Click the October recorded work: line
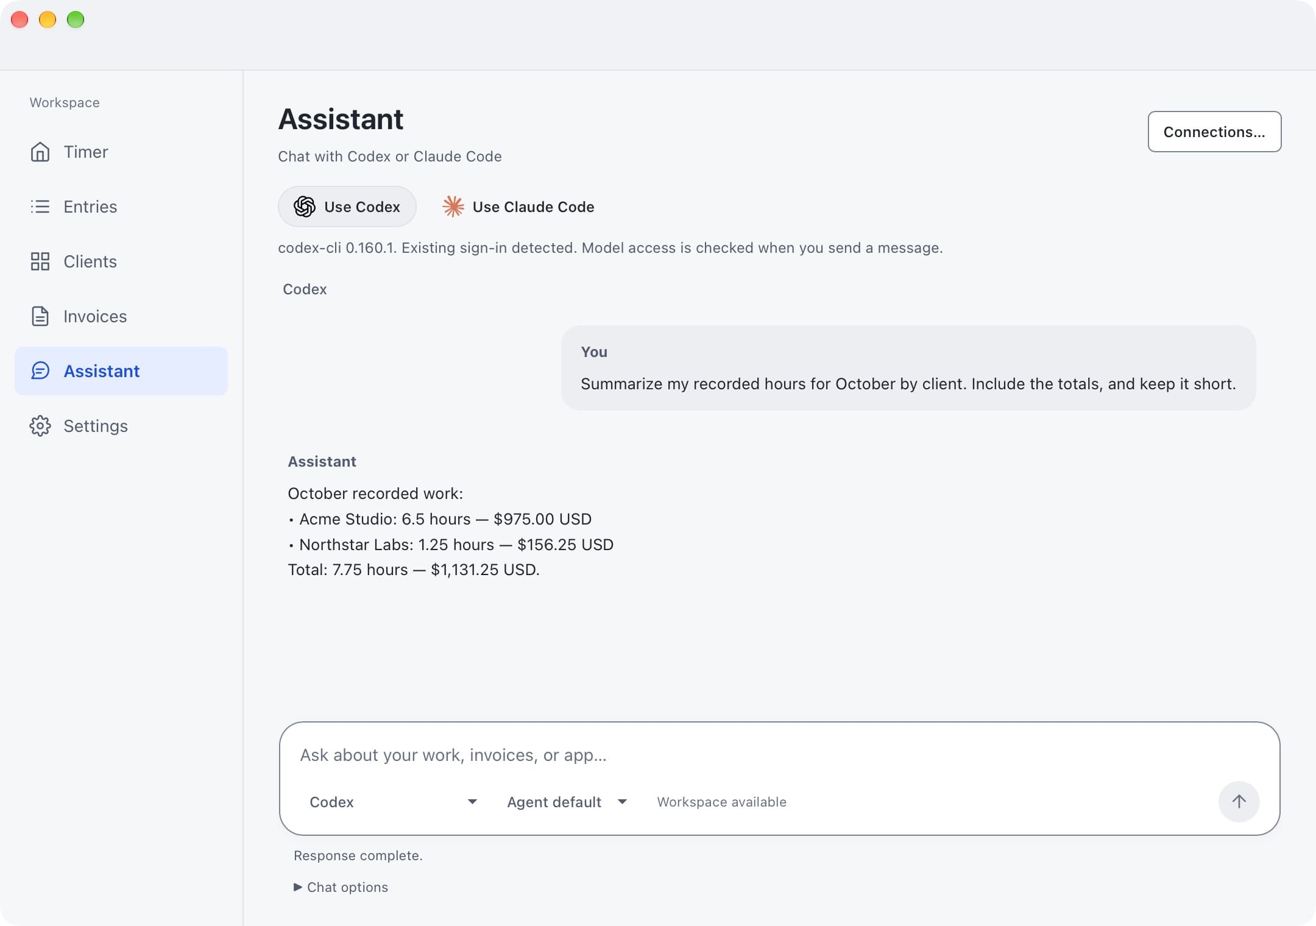The width and height of the screenshot is (1316, 926). 375,493
